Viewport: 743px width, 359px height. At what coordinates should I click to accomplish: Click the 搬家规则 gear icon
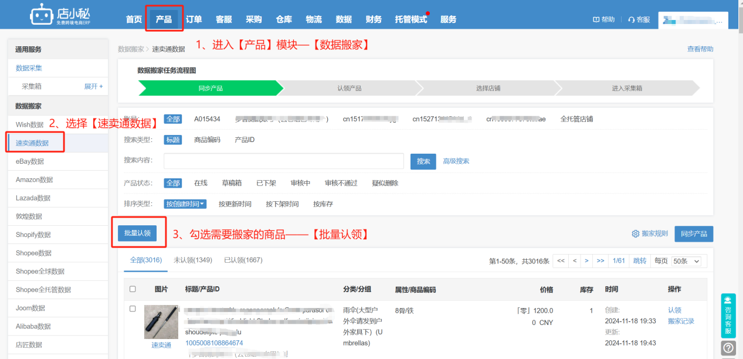coord(635,233)
